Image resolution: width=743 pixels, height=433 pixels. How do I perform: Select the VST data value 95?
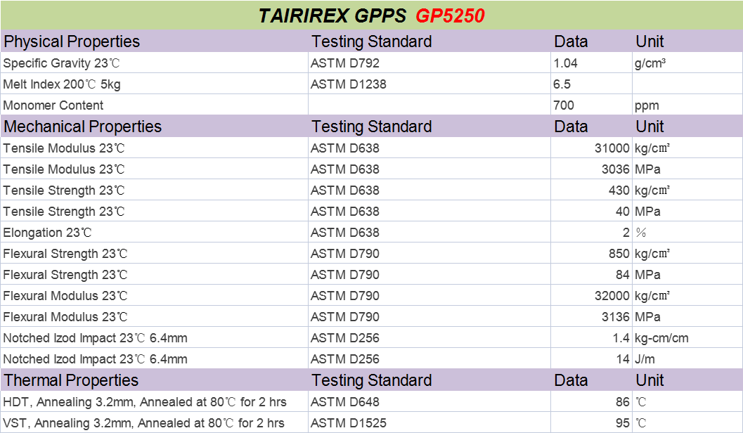pos(622,423)
